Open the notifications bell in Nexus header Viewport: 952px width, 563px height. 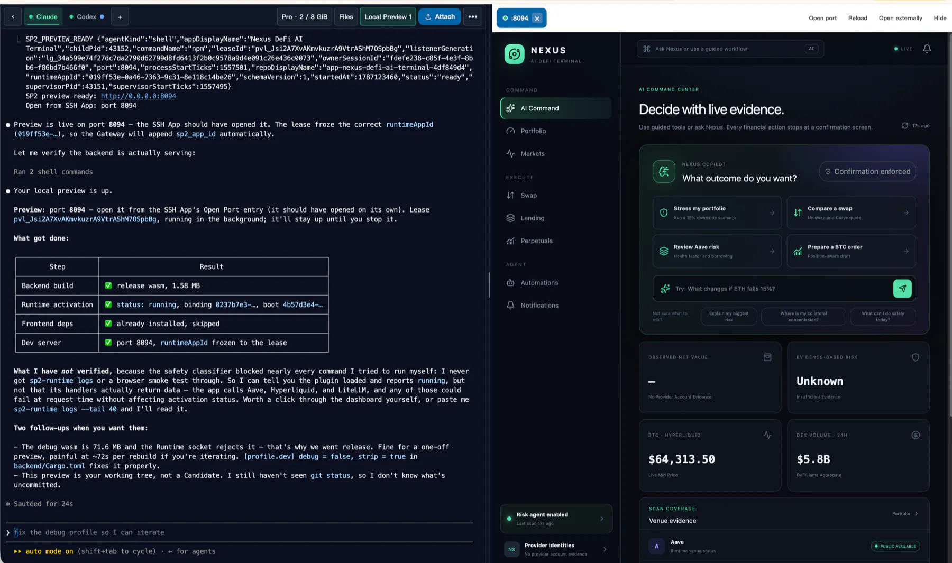click(x=927, y=49)
